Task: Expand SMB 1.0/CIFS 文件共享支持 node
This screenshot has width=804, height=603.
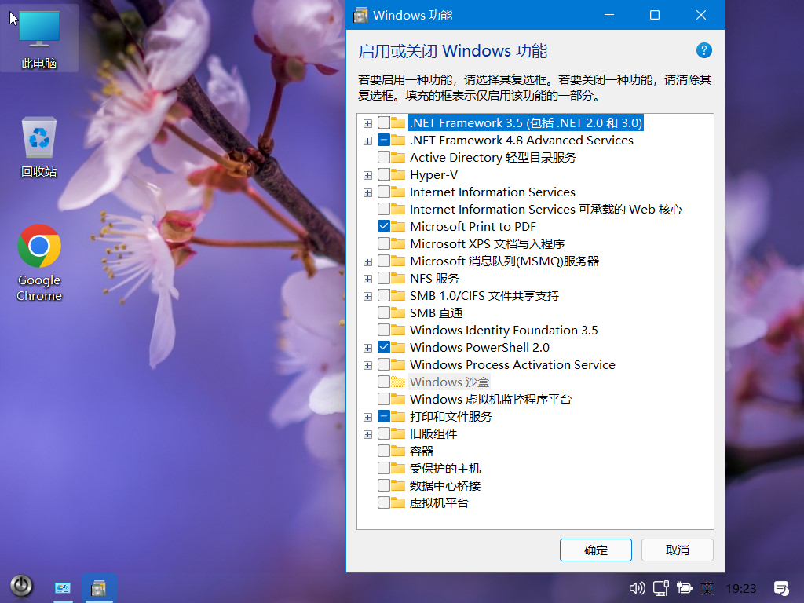Action: click(367, 296)
